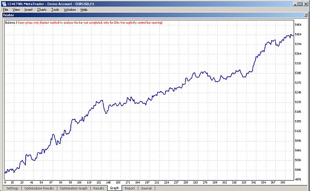Click the 380 trade number on x-axis
This screenshot has height=191, width=310.
283,183
